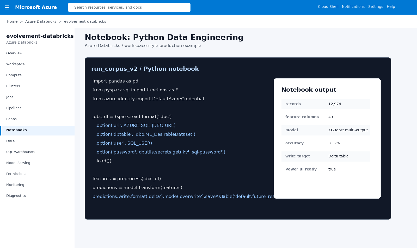This screenshot has height=248, width=417.
Task: Click the XGBoost multi-output value
Action: pyautogui.click(x=348, y=130)
